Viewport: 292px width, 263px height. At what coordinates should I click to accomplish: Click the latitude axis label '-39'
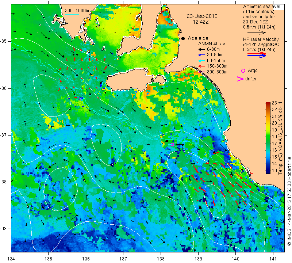tap(4, 229)
